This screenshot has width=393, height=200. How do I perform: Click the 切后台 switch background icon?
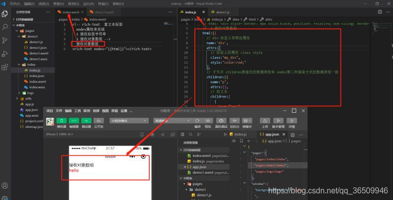[235, 121]
